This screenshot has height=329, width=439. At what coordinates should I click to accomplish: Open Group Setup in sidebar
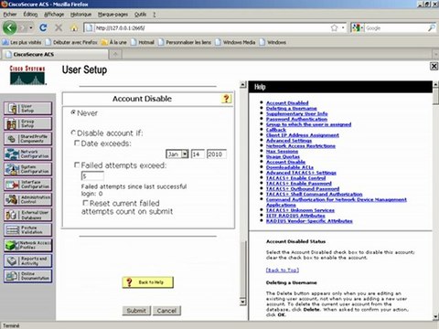coord(27,123)
